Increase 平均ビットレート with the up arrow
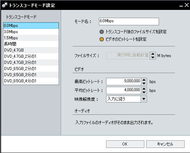This screenshot has width=190, height=153. point(144,89)
